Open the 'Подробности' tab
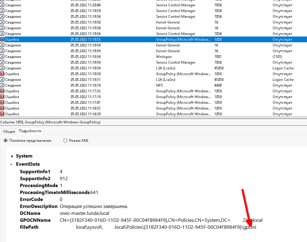Screen dimensions: 307x242 (30, 131)
